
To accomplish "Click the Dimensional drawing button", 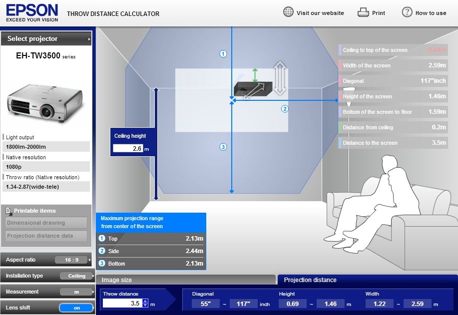I will click(46, 223).
